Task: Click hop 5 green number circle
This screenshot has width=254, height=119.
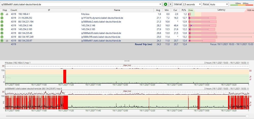Action: (x=2, y=29)
